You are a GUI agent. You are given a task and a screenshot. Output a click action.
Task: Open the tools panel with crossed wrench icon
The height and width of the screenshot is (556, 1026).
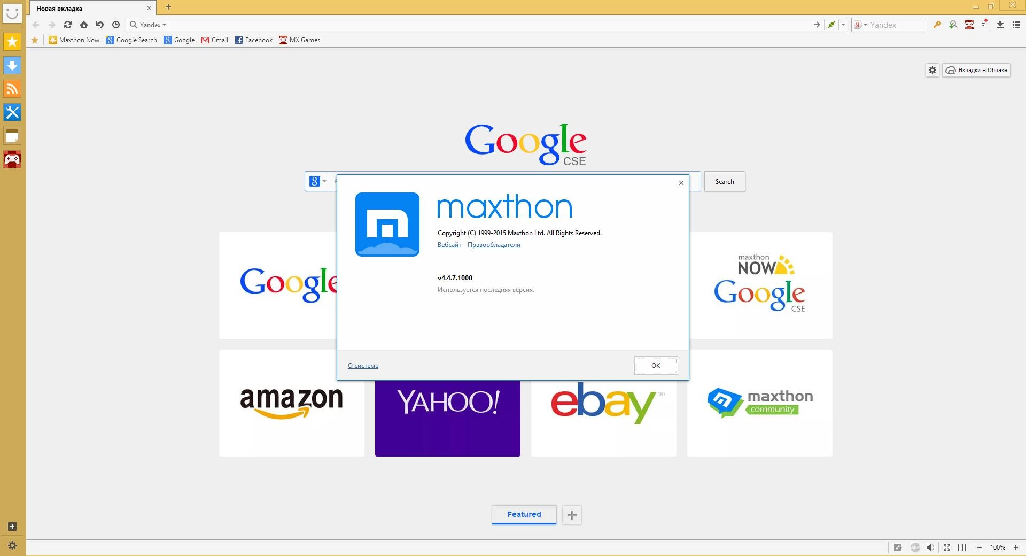12,112
